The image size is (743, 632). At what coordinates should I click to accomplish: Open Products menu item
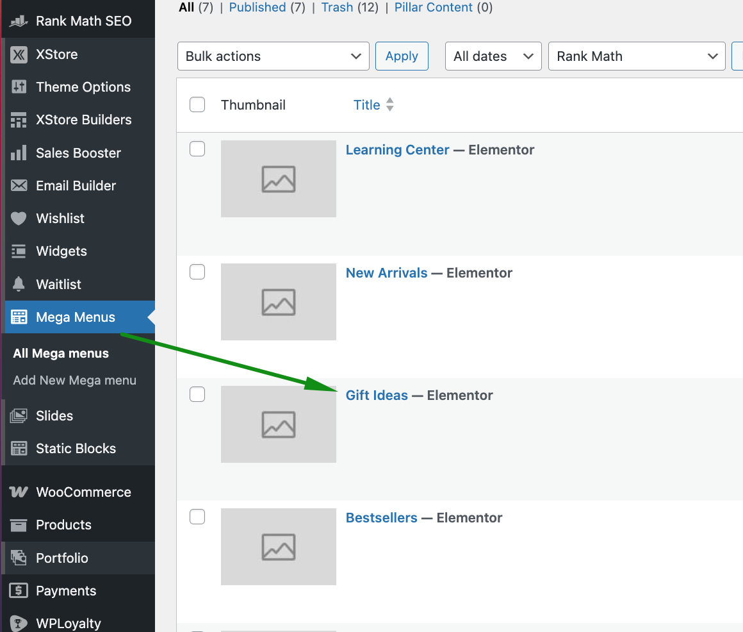click(x=78, y=526)
